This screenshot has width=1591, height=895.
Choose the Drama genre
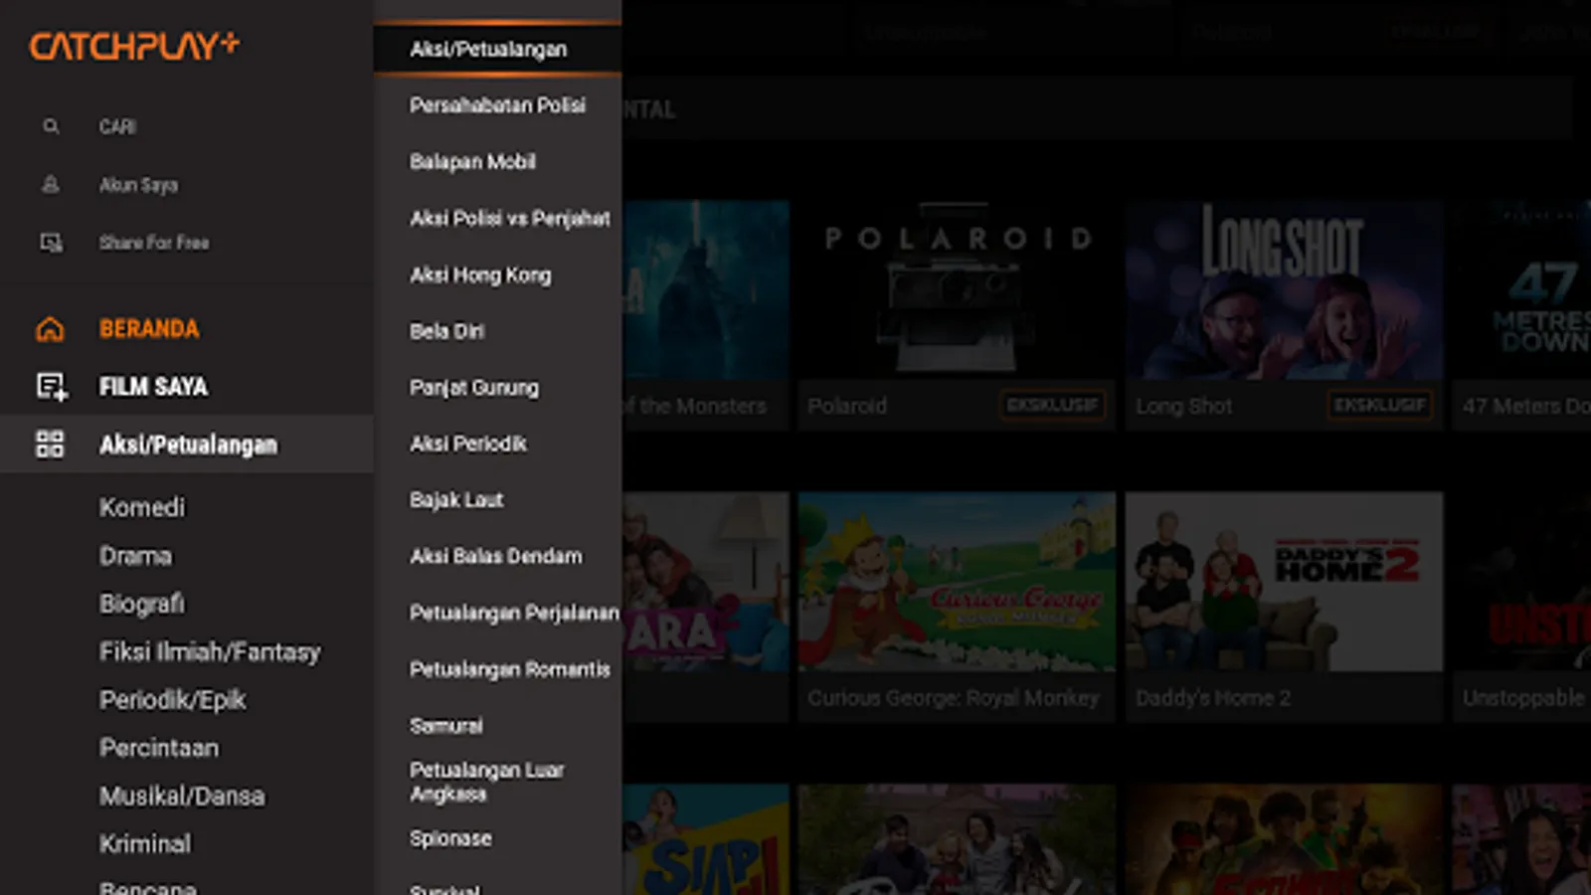[x=135, y=556]
